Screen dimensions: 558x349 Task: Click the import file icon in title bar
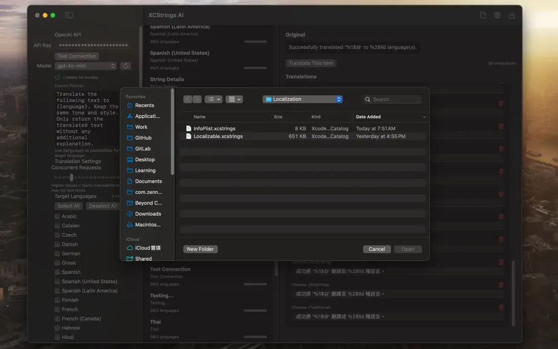tap(483, 15)
